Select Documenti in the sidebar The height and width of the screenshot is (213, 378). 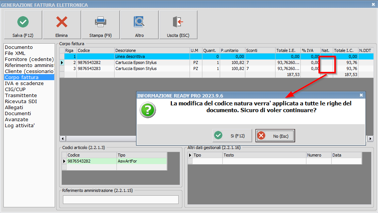(18, 113)
